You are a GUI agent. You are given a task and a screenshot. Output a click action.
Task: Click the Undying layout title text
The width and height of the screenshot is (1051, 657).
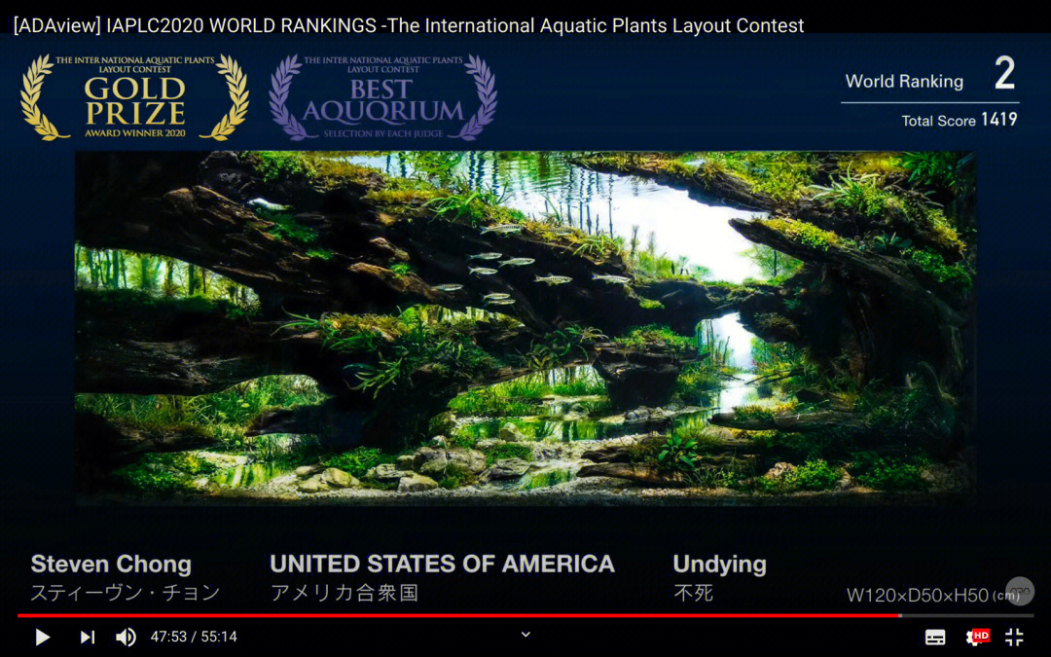pos(719,565)
